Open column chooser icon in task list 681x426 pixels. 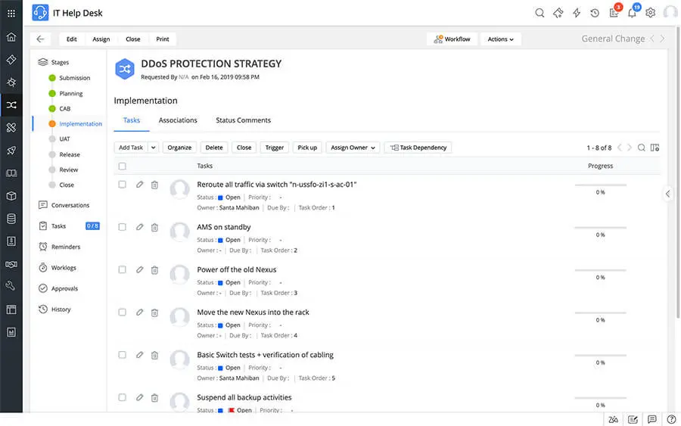[655, 148]
